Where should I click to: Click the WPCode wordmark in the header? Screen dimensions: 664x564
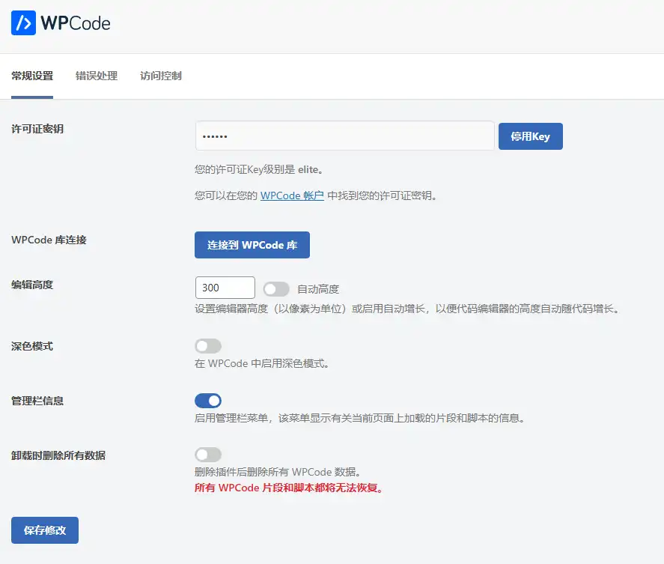[x=75, y=23]
